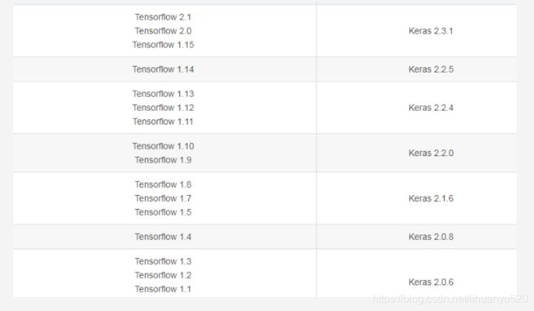Select the Tensorflow 1.9 entry
534x311 pixels.
pos(163,160)
